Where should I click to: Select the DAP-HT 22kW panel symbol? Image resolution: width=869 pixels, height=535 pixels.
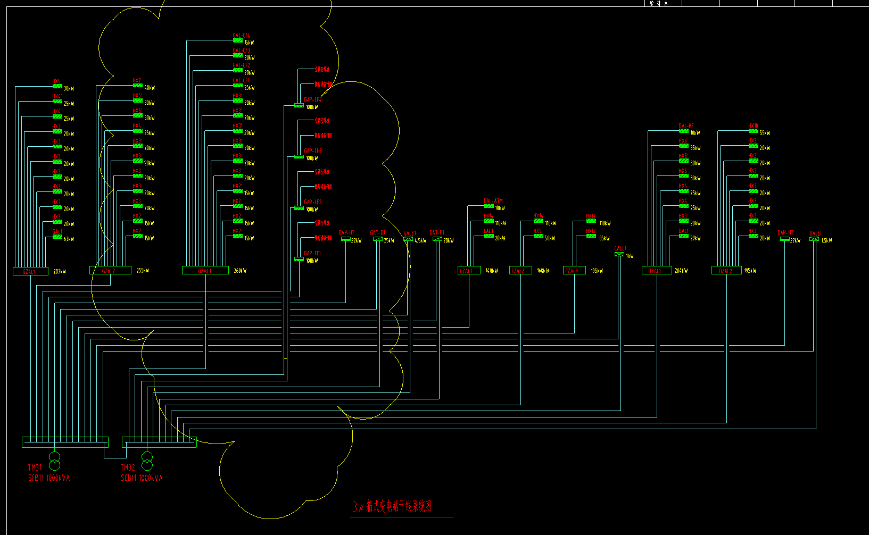tap(784, 239)
